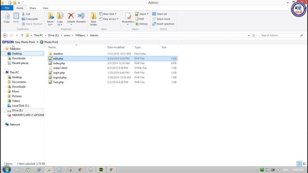Click This PC in address breadcrumb

click(38, 35)
